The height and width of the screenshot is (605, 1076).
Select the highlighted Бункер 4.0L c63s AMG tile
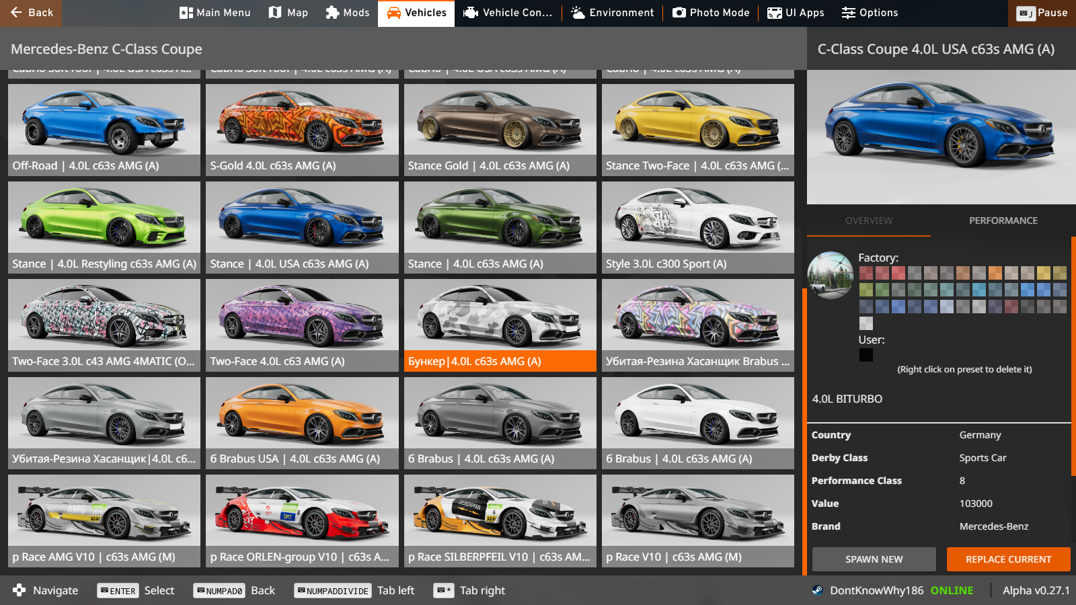[500, 325]
